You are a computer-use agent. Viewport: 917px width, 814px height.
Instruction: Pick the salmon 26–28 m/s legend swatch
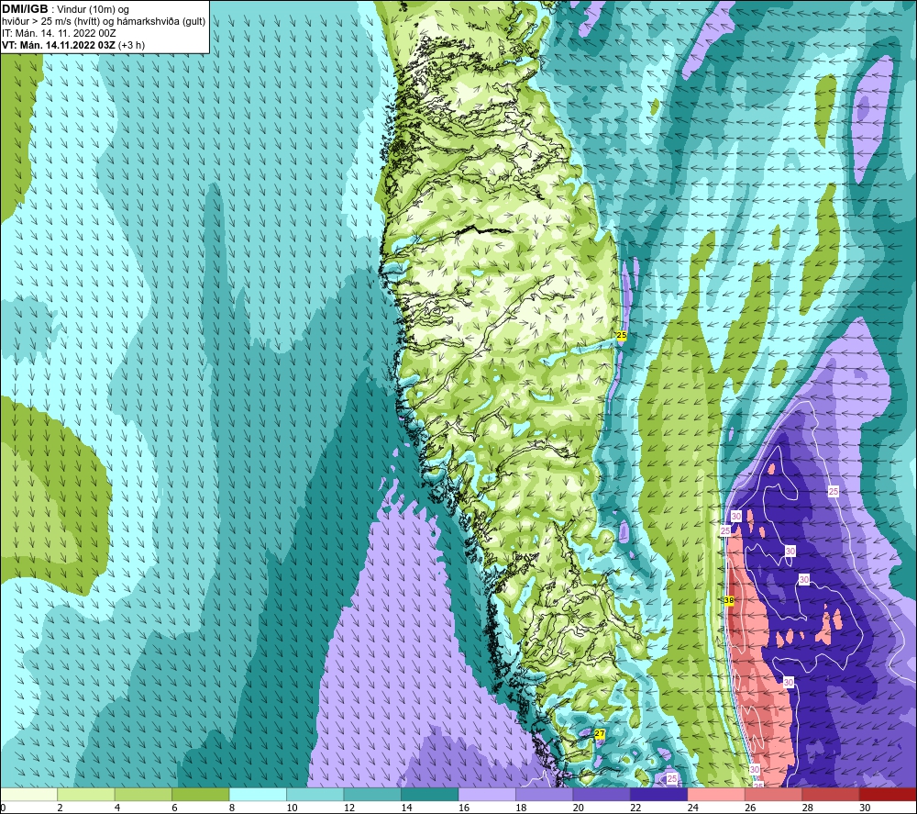coord(774,794)
